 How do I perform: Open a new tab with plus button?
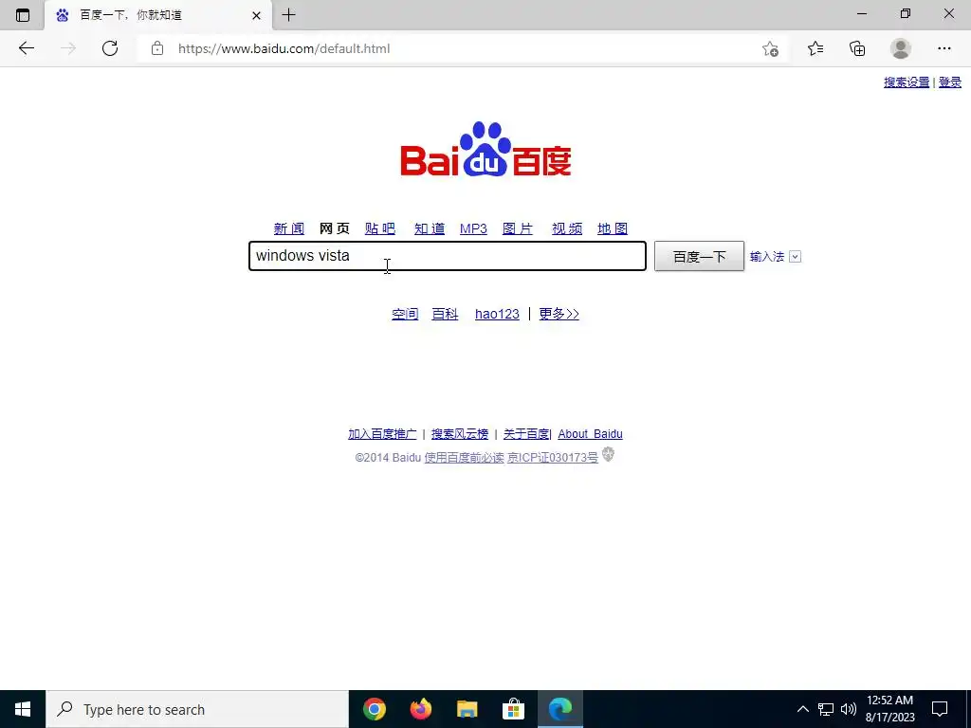click(x=288, y=15)
